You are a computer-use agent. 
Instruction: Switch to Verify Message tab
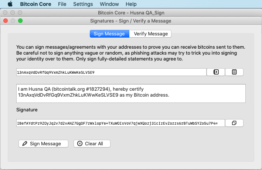tap(150, 34)
